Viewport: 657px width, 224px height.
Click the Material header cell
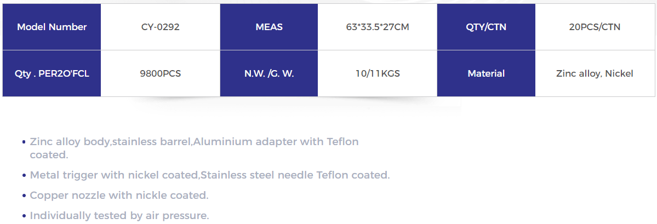pos(486,73)
